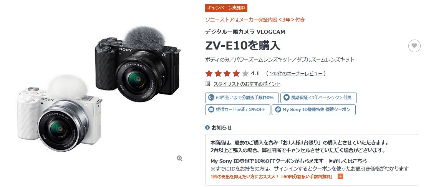This screenshot has width=426, height=187.
Task: Click the キャンペーン実施中 orange label
Action: pyautogui.click(x=226, y=8)
